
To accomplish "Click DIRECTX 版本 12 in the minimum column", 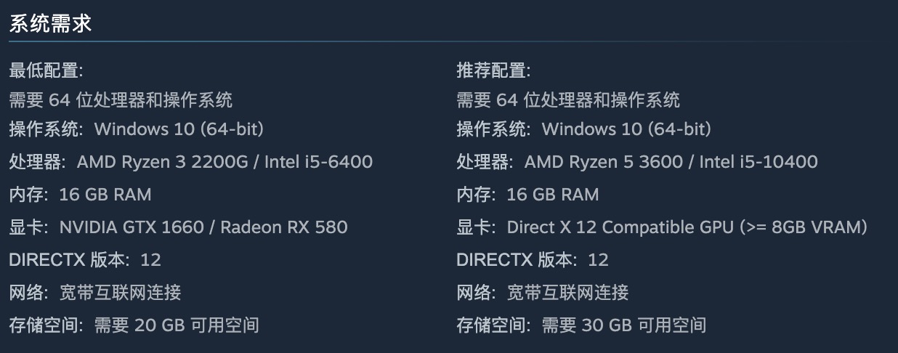I will [84, 259].
